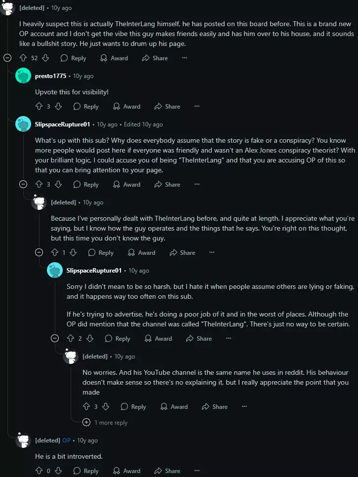This screenshot has height=477, width=358.
Task: Upvote presto1775's comment
Action: pos(39,106)
